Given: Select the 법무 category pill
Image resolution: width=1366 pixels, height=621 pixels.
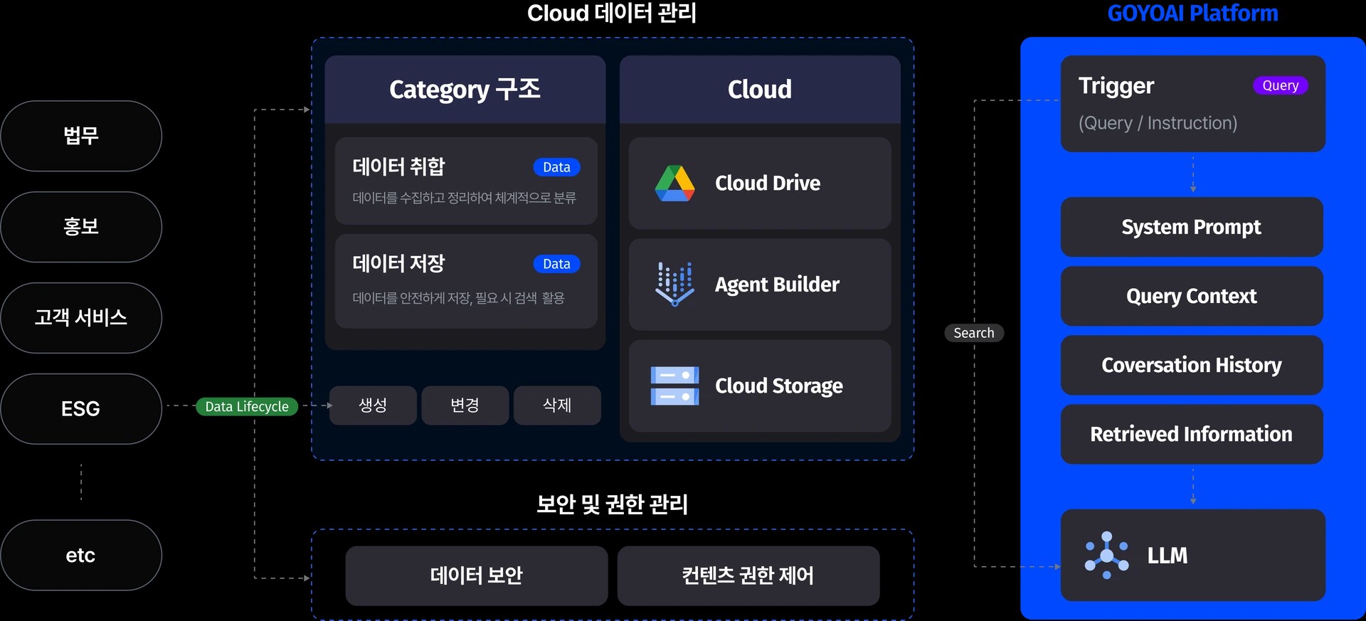Looking at the screenshot, I should tap(81, 136).
